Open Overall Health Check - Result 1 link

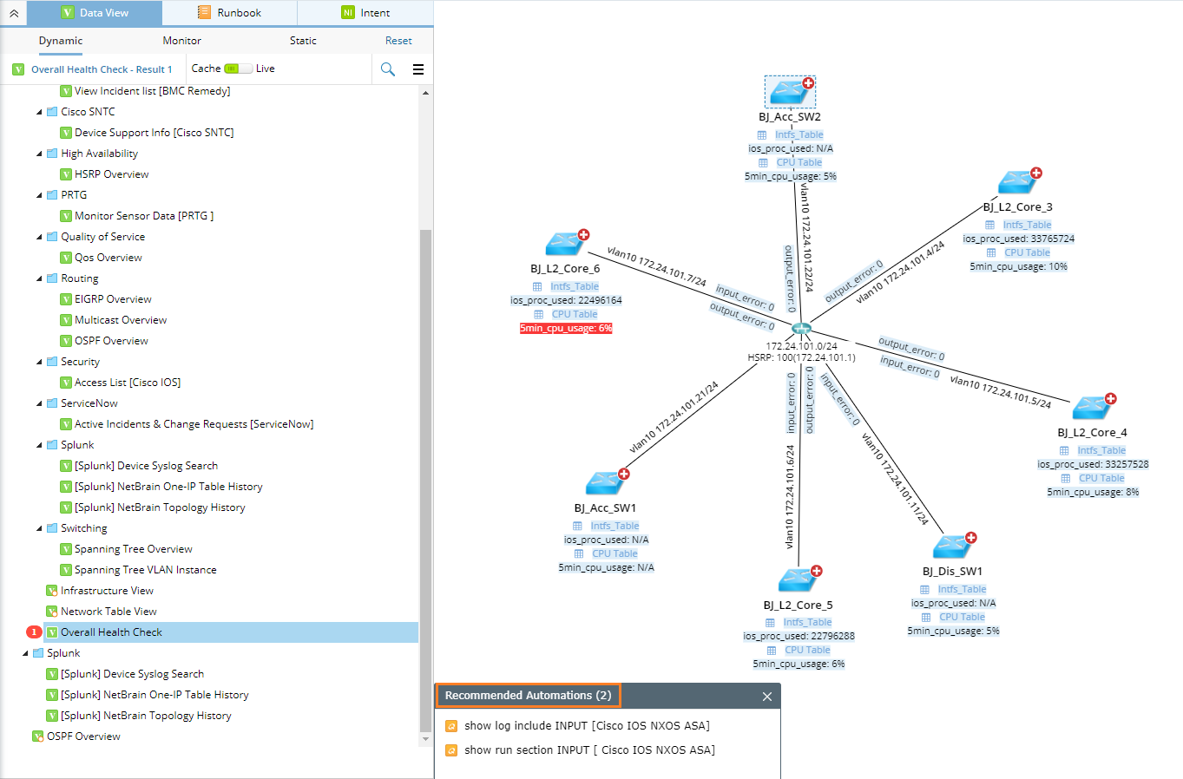click(102, 69)
